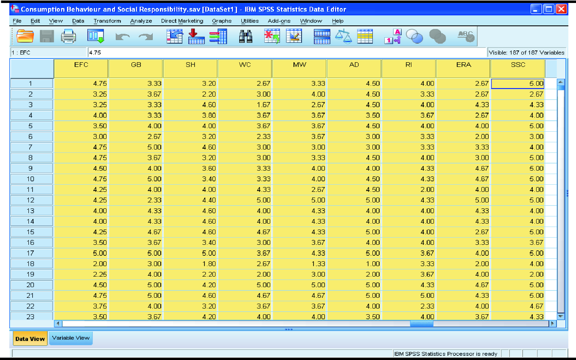Image resolution: width=576 pixels, height=360 pixels.
Task: Open Weight Cases using scales icon
Action: pos(343,37)
